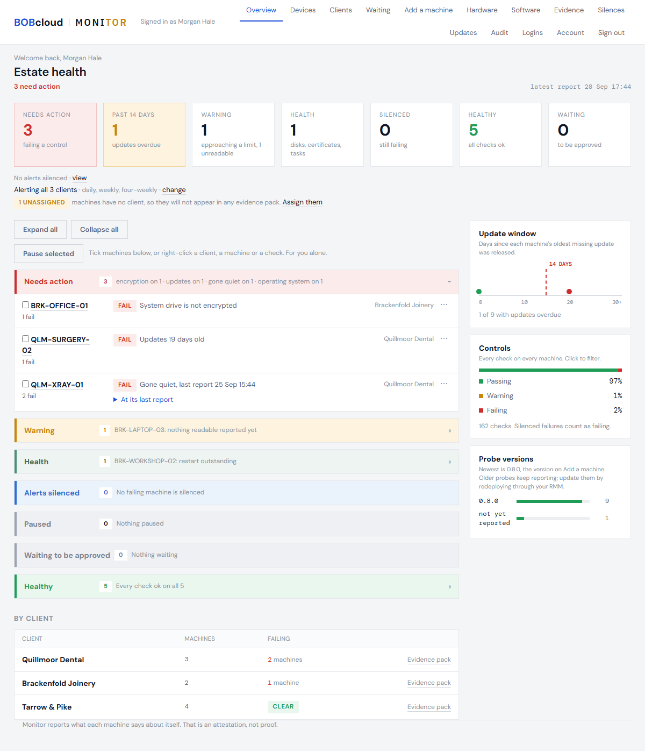Collapse the Needs action section
Viewport: 645px width, 751px height.
point(236,281)
